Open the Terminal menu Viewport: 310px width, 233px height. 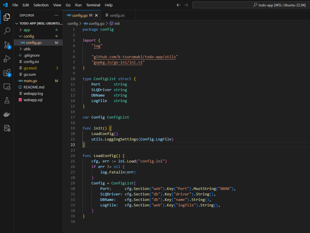pyautogui.click(x=93, y=5)
